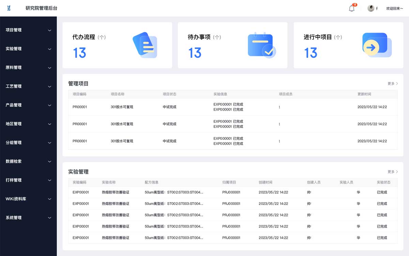Click 更多 link in 实验管理 panel
409x256 pixels.
(393, 172)
